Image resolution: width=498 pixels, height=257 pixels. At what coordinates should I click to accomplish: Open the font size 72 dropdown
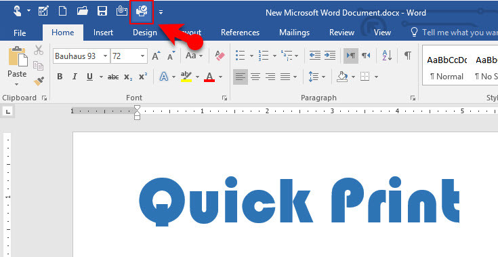tap(142, 56)
